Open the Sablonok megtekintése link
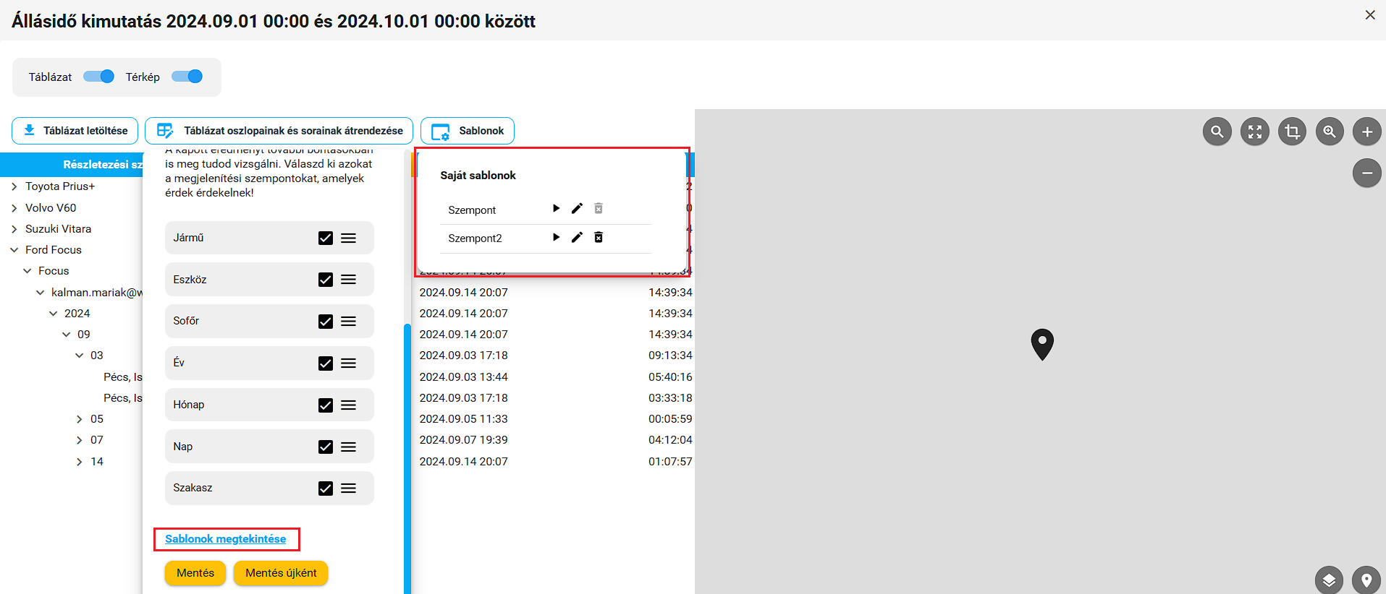 [x=225, y=539]
